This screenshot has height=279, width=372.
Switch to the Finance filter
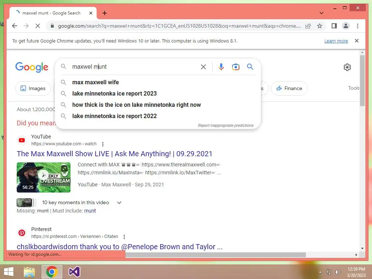point(289,88)
